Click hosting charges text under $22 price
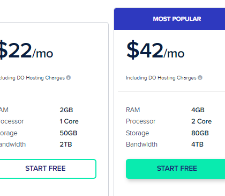The height and width of the screenshot is (196, 225). [x=32, y=78]
